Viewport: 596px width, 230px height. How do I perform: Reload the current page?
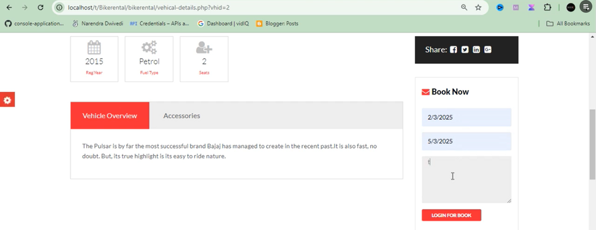coord(40,7)
